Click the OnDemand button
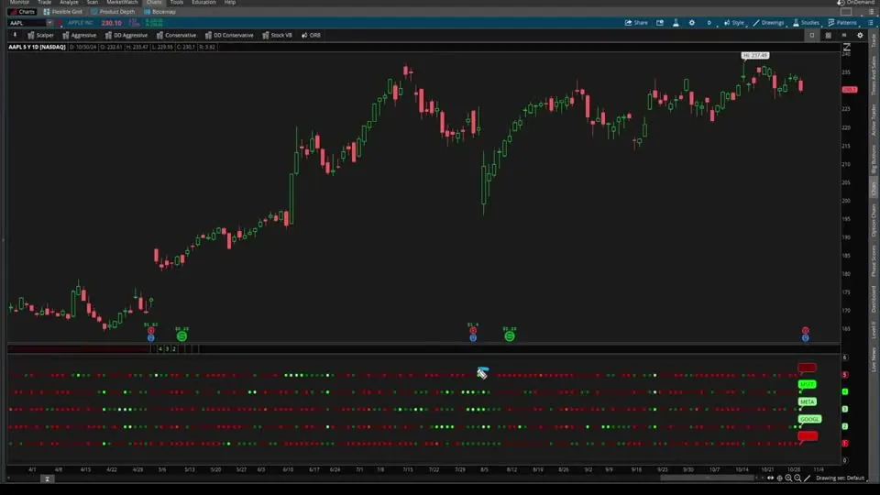 856,3
